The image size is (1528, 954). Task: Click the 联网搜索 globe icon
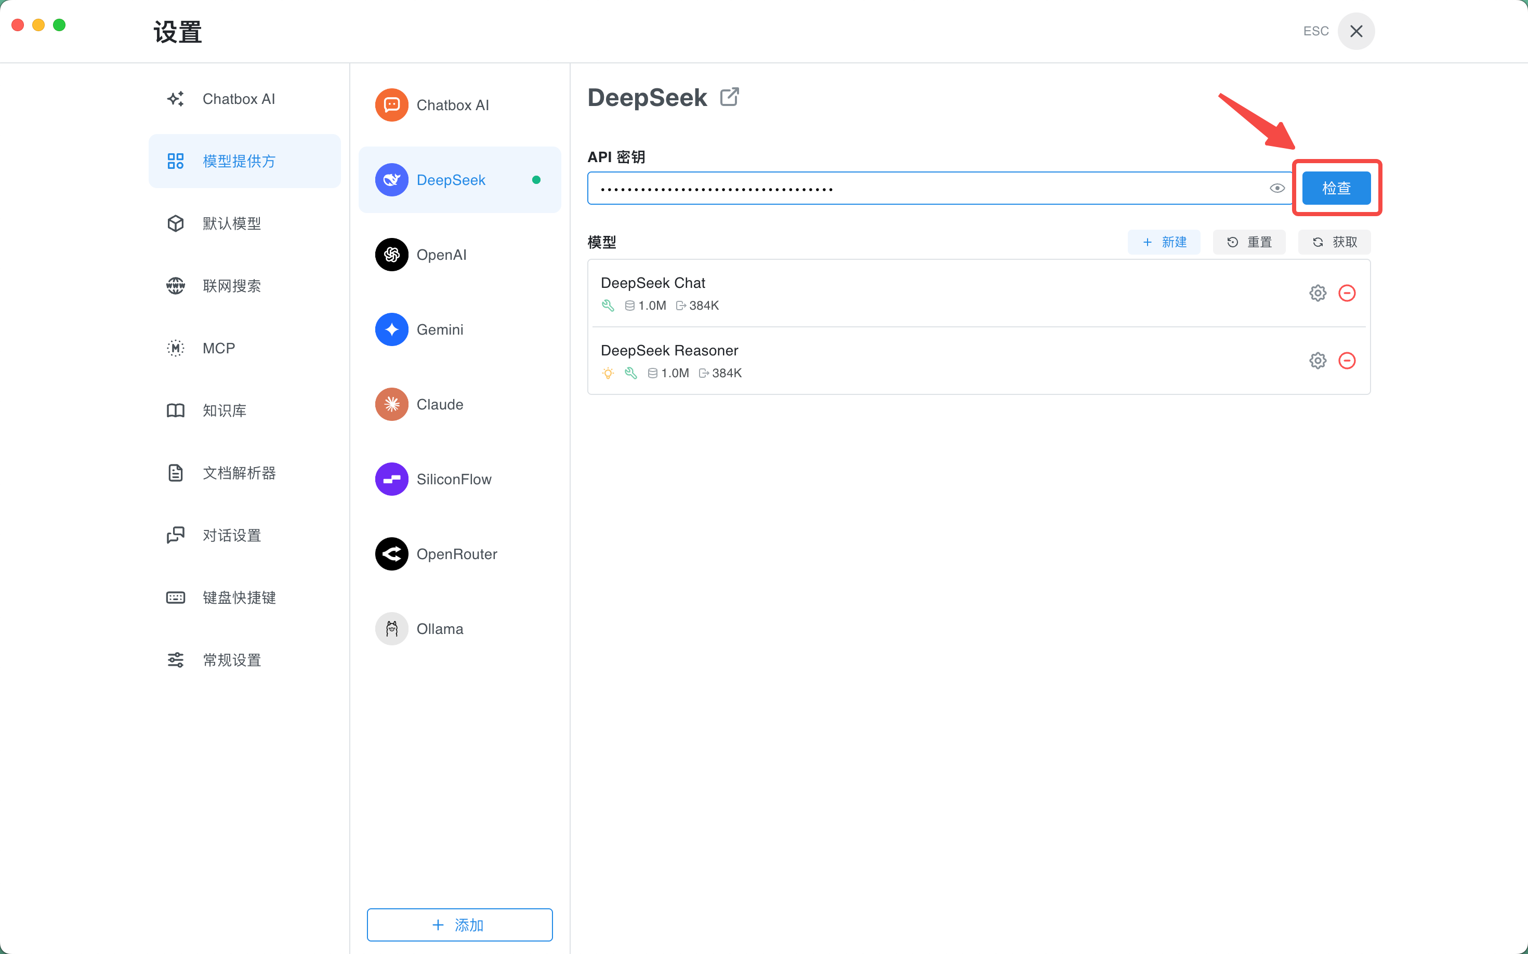176,286
